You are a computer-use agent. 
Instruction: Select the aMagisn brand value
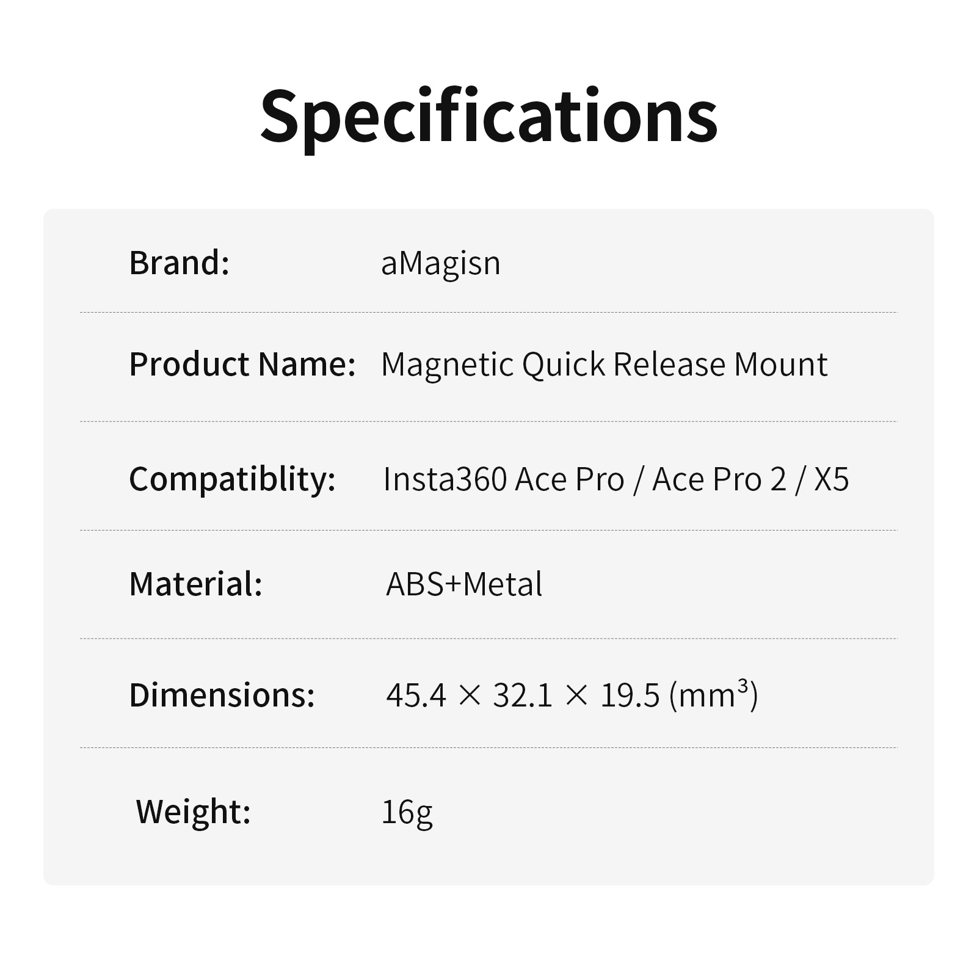[x=440, y=263]
